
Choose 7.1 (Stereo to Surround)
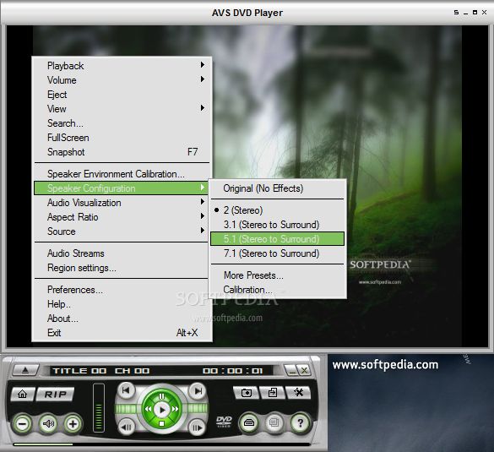tap(278, 253)
